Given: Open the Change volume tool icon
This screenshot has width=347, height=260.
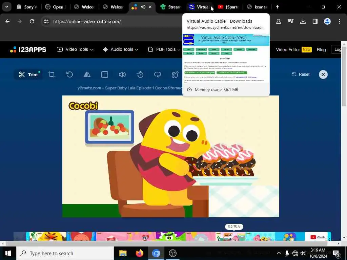Looking at the screenshot, I should (x=122, y=74).
